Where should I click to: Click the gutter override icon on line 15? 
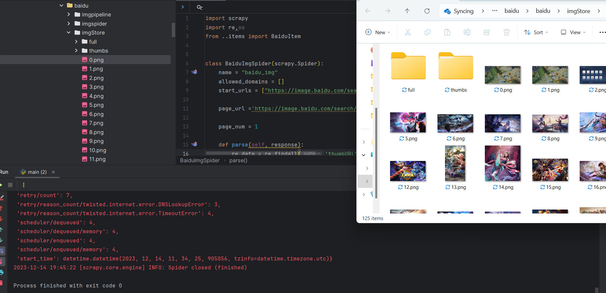pos(194,144)
